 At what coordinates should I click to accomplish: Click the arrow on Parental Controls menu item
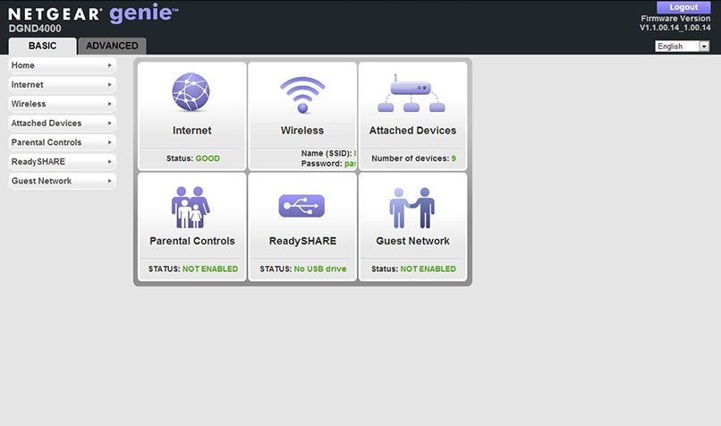coord(109,142)
